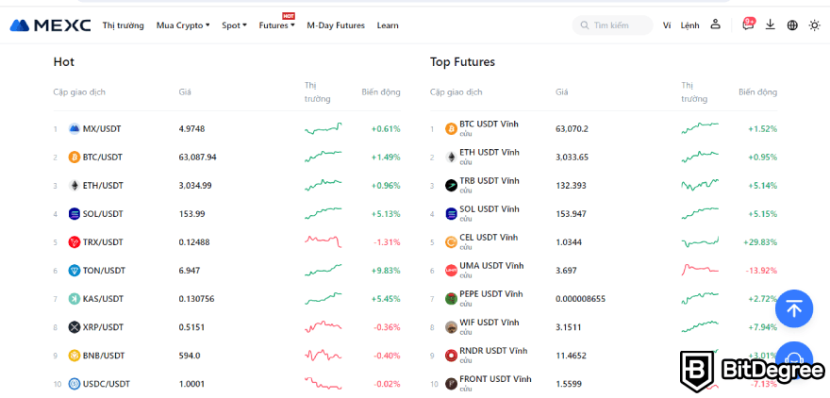Click the ETH/USDT ethereum icon

75,186
